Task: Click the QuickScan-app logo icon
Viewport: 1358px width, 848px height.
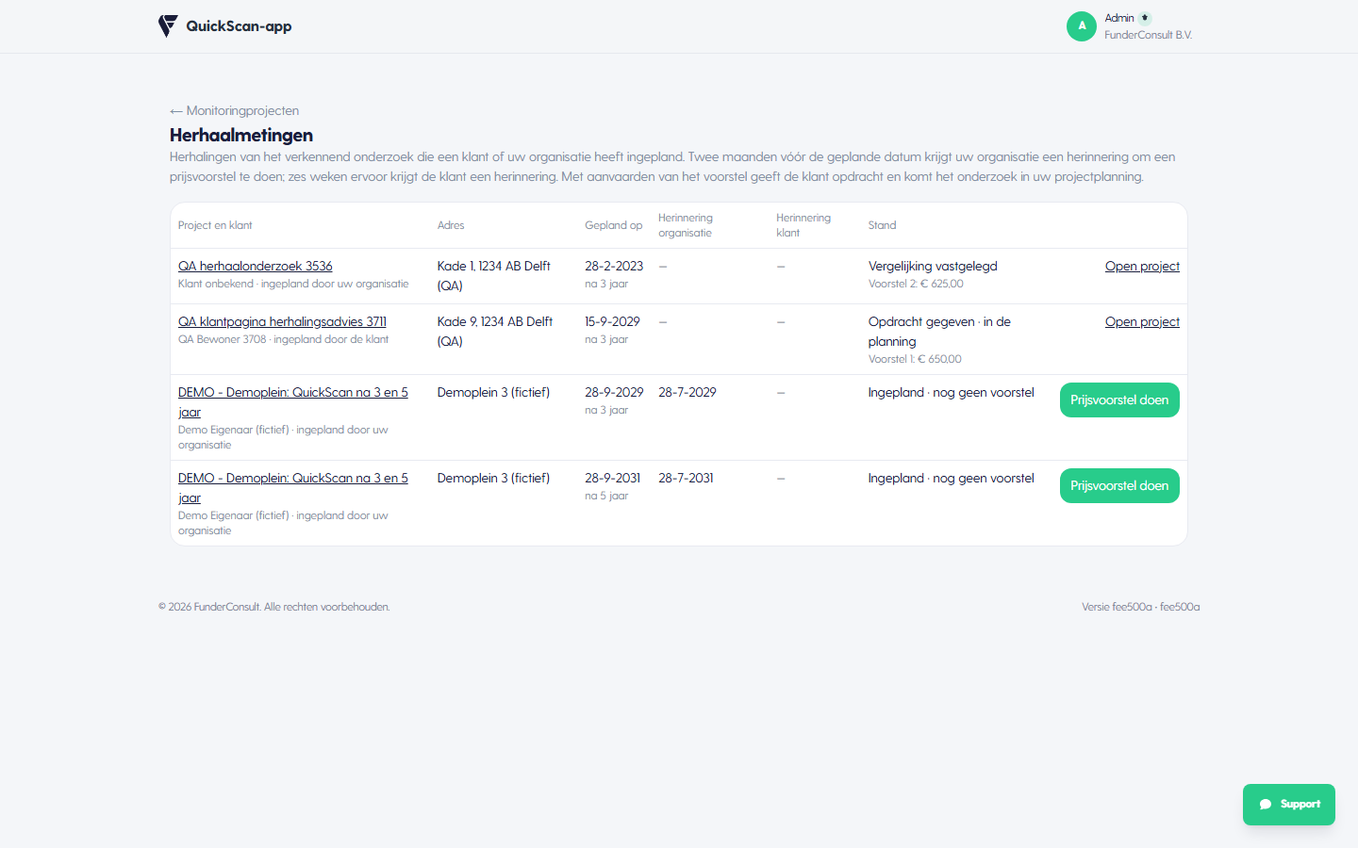Action: point(168,26)
